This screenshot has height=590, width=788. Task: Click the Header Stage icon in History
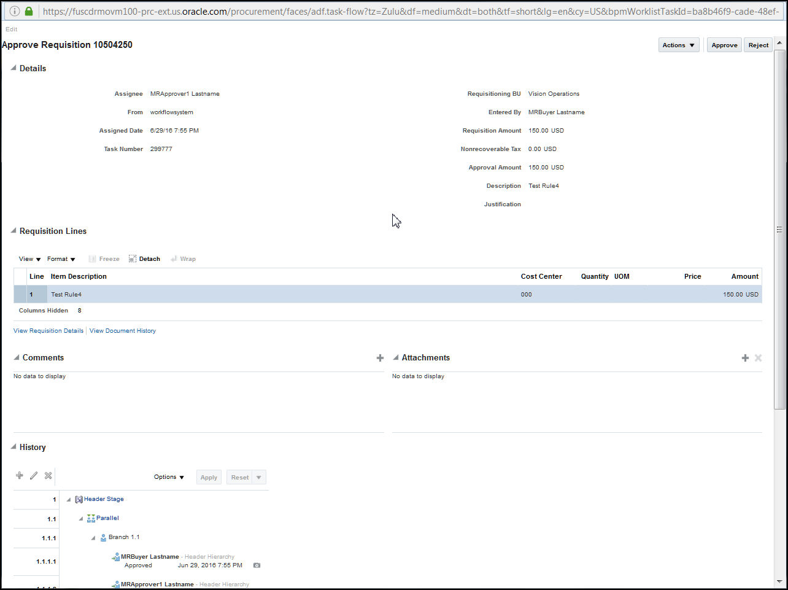pos(78,499)
